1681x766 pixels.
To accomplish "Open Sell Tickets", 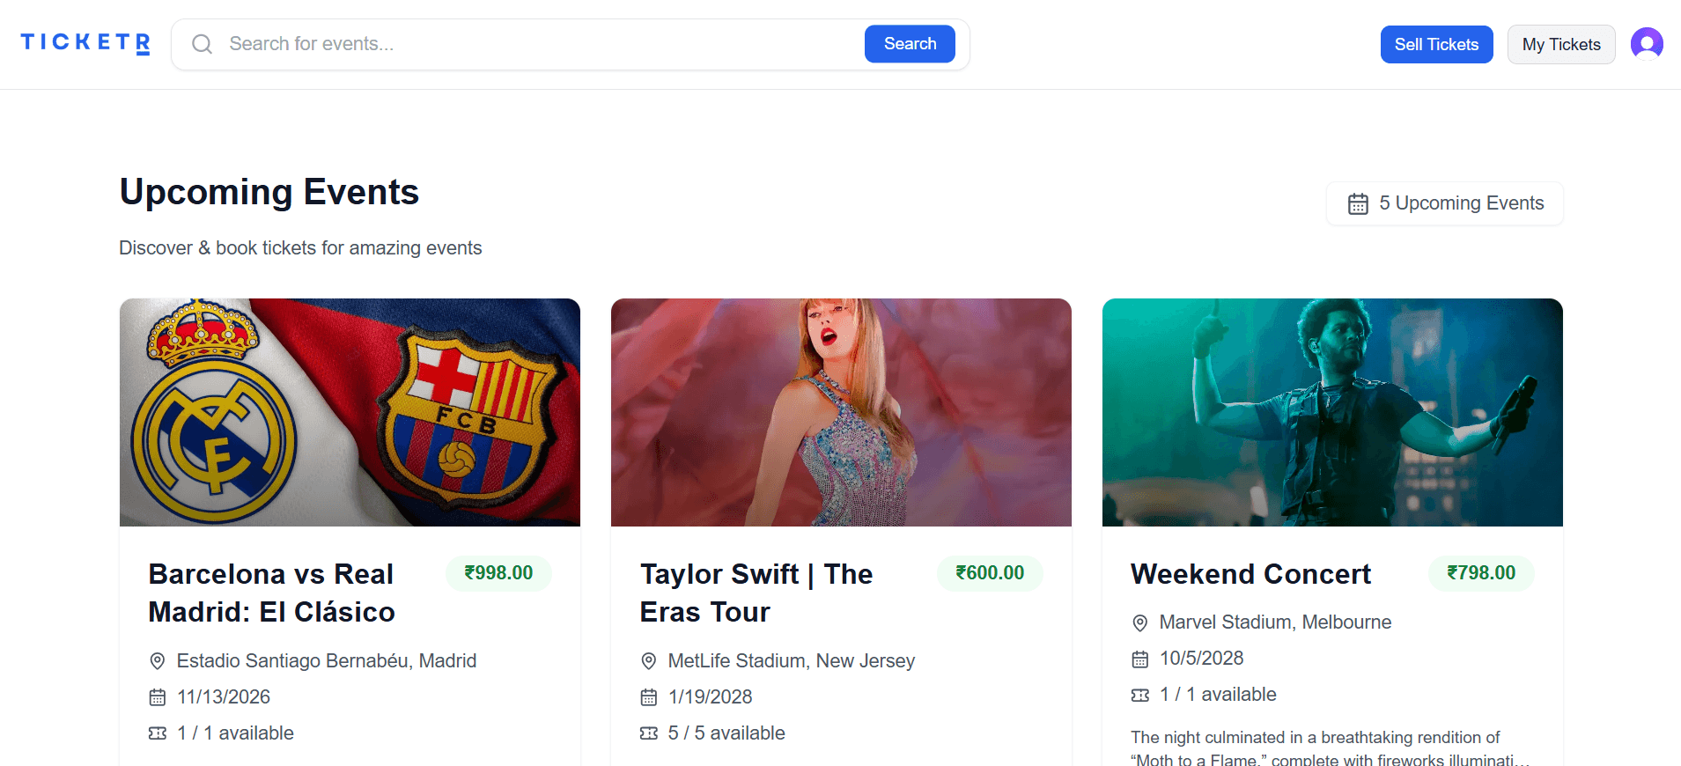I will pyautogui.click(x=1436, y=43).
